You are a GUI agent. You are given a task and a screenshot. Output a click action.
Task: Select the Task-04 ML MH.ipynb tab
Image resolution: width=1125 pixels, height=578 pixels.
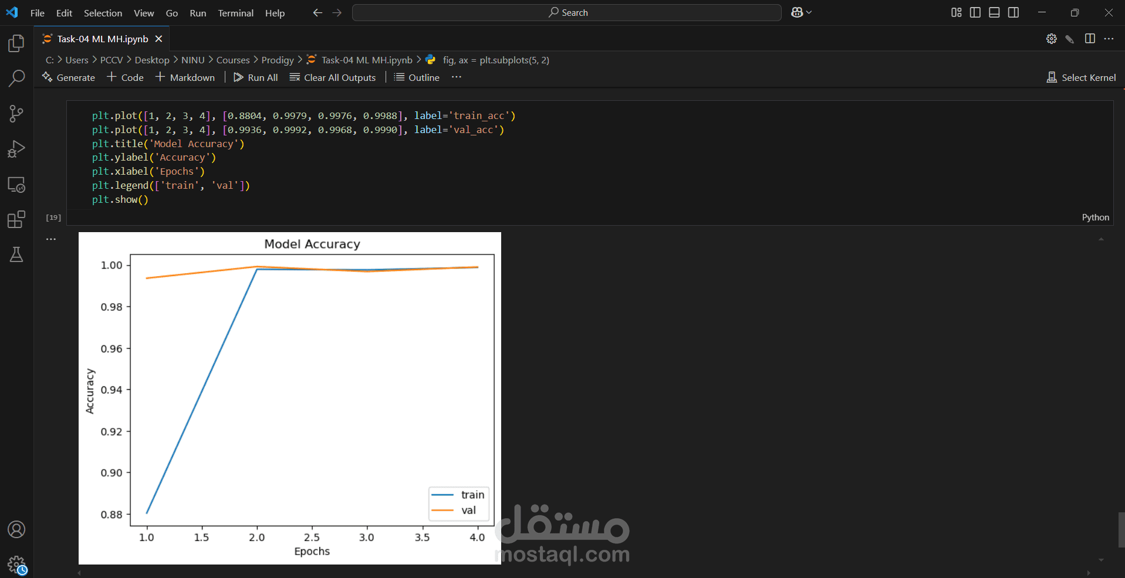pos(103,39)
